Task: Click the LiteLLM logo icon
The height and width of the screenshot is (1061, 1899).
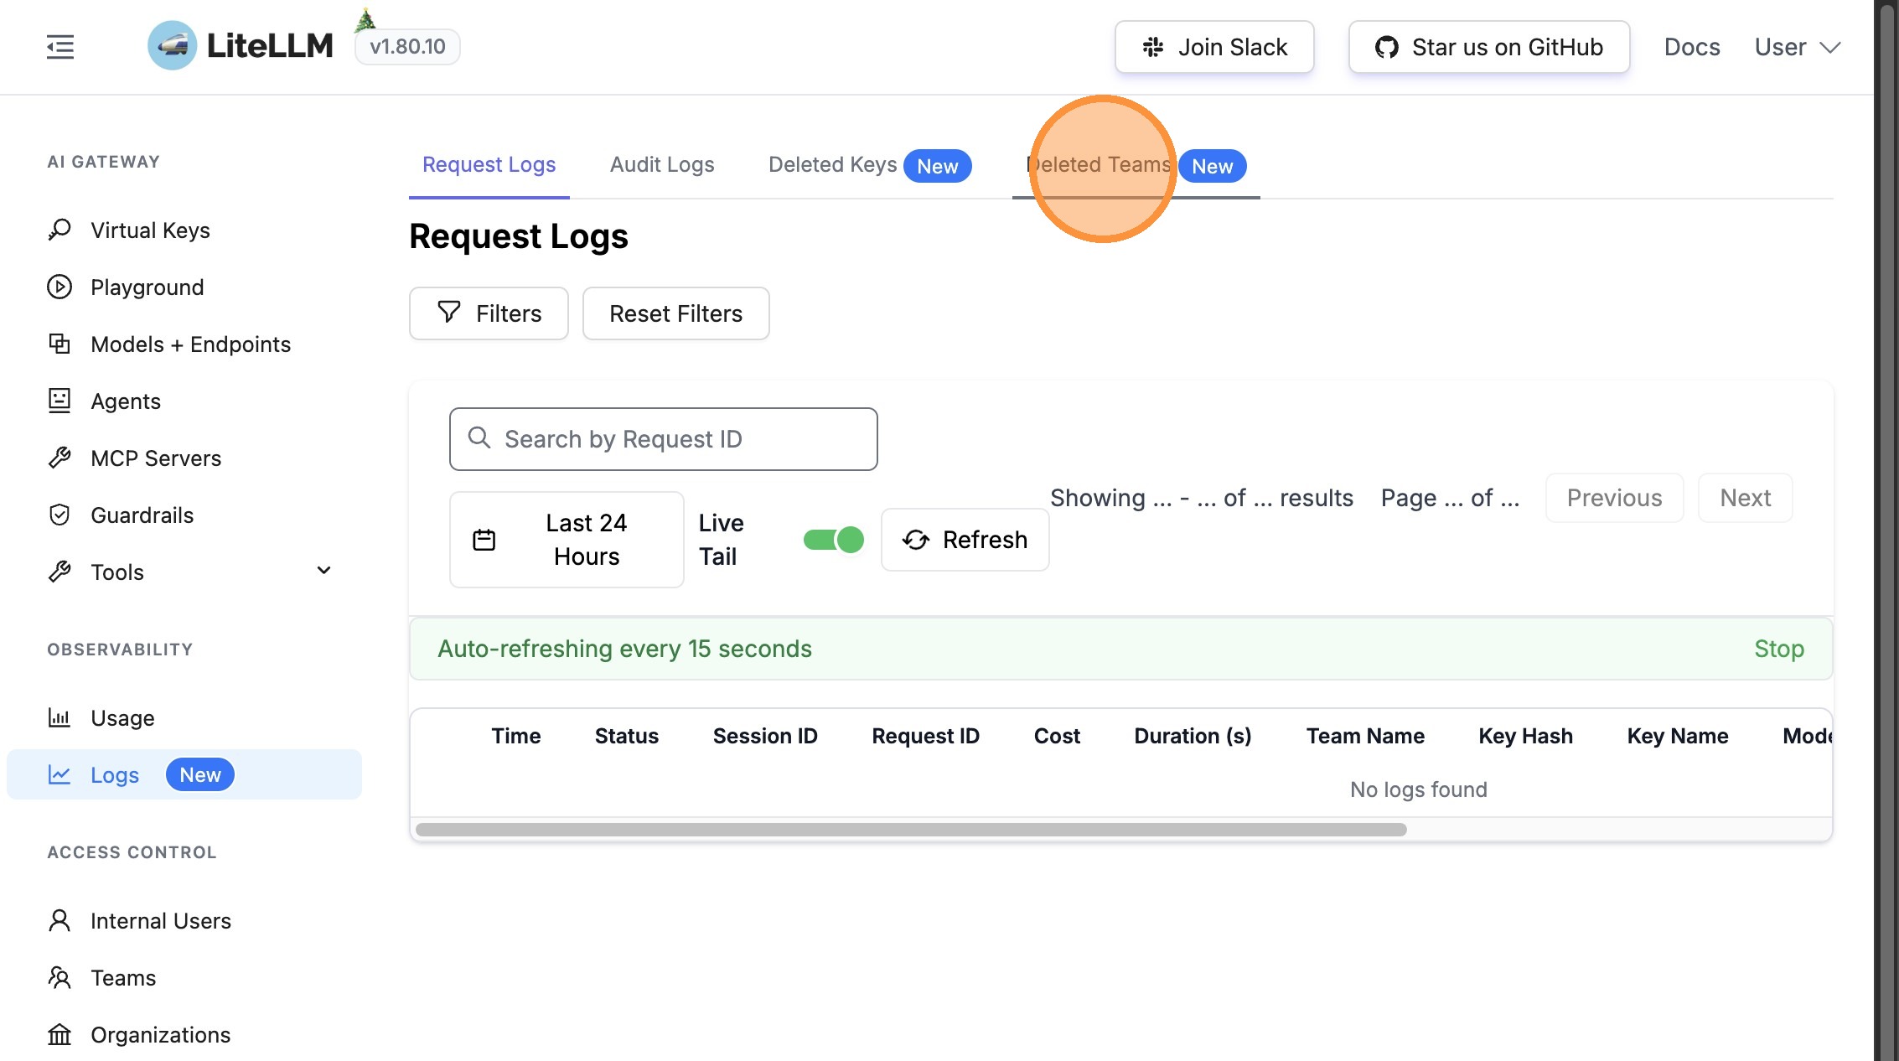Action: [x=173, y=46]
